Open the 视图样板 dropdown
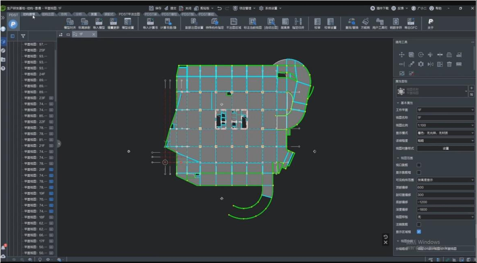This screenshot has height=263, width=477. click(x=446, y=217)
